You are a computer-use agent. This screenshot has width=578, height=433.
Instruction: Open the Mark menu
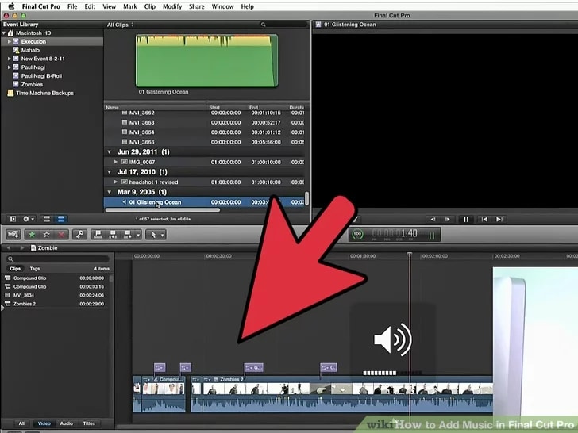pyautogui.click(x=129, y=6)
